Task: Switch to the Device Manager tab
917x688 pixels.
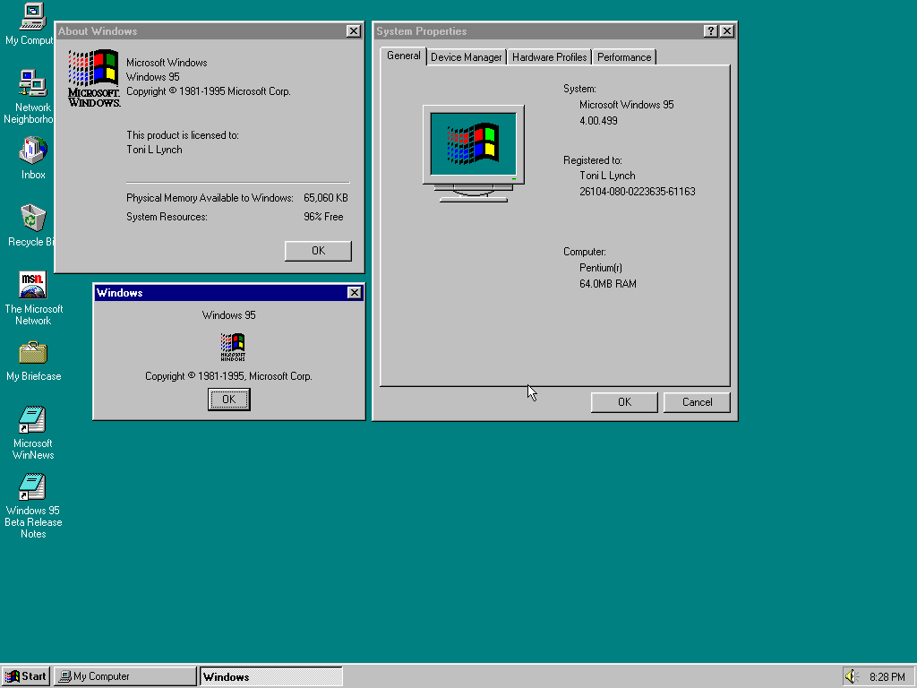Action: click(466, 56)
